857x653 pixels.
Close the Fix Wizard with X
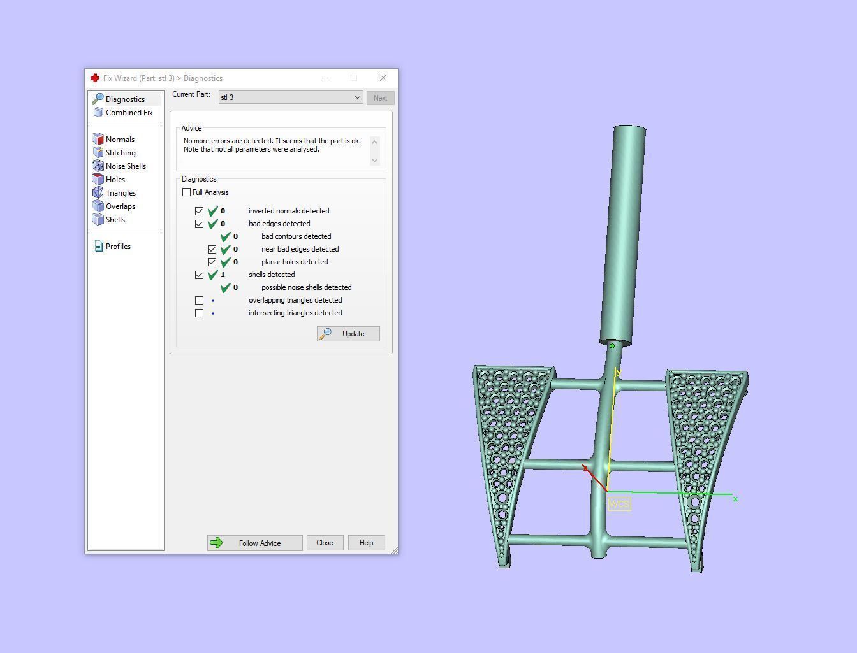pyautogui.click(x=383, y=78)
